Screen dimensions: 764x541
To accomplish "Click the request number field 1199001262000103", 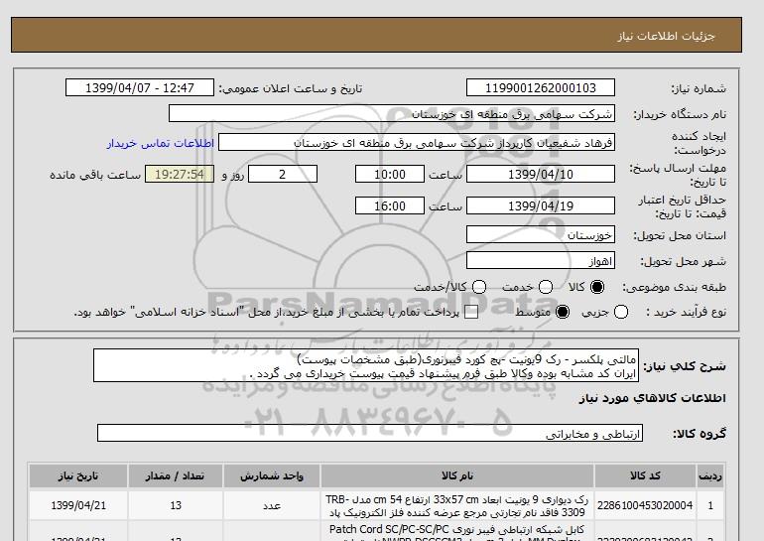I will click(x=541, y=87).
